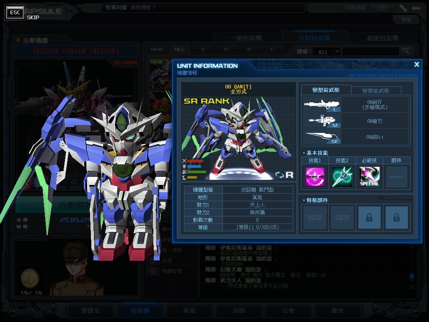Click the 出擊機體 header arrow
Screen dimensions: 429x322
[18, 40]
